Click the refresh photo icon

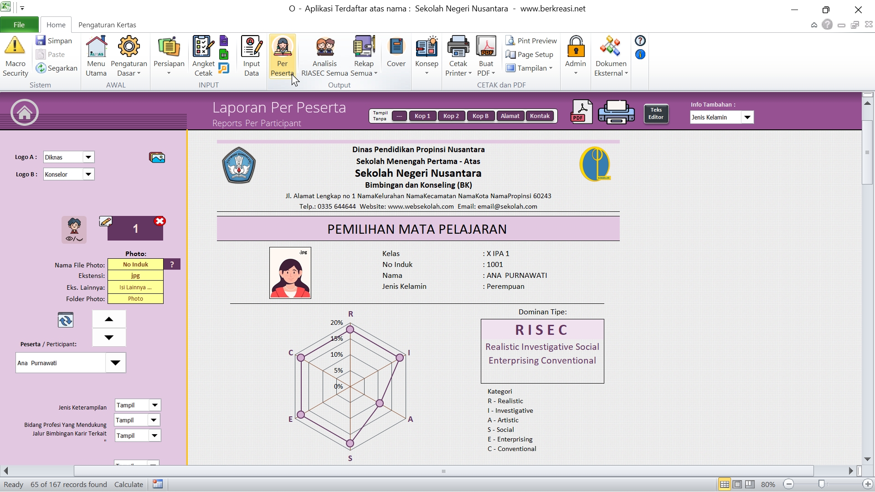[65, 320]
